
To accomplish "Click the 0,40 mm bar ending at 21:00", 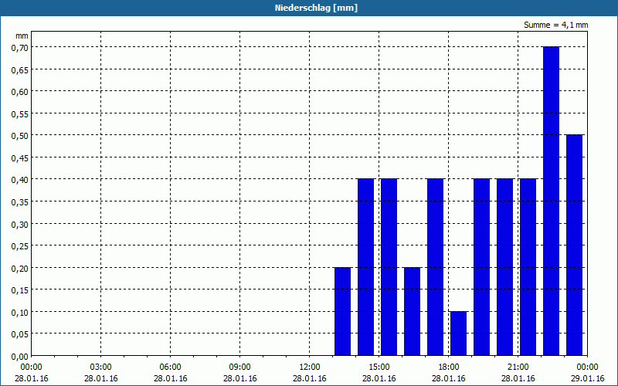I will [x=505, y=267].
